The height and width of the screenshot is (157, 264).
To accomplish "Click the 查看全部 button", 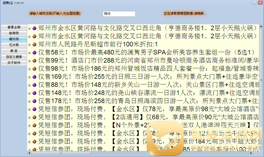I will point(14,27).
